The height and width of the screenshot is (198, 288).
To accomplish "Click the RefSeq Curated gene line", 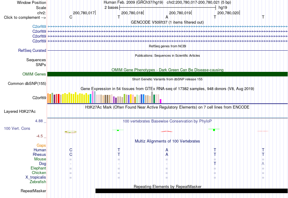I will pos(167,51).
